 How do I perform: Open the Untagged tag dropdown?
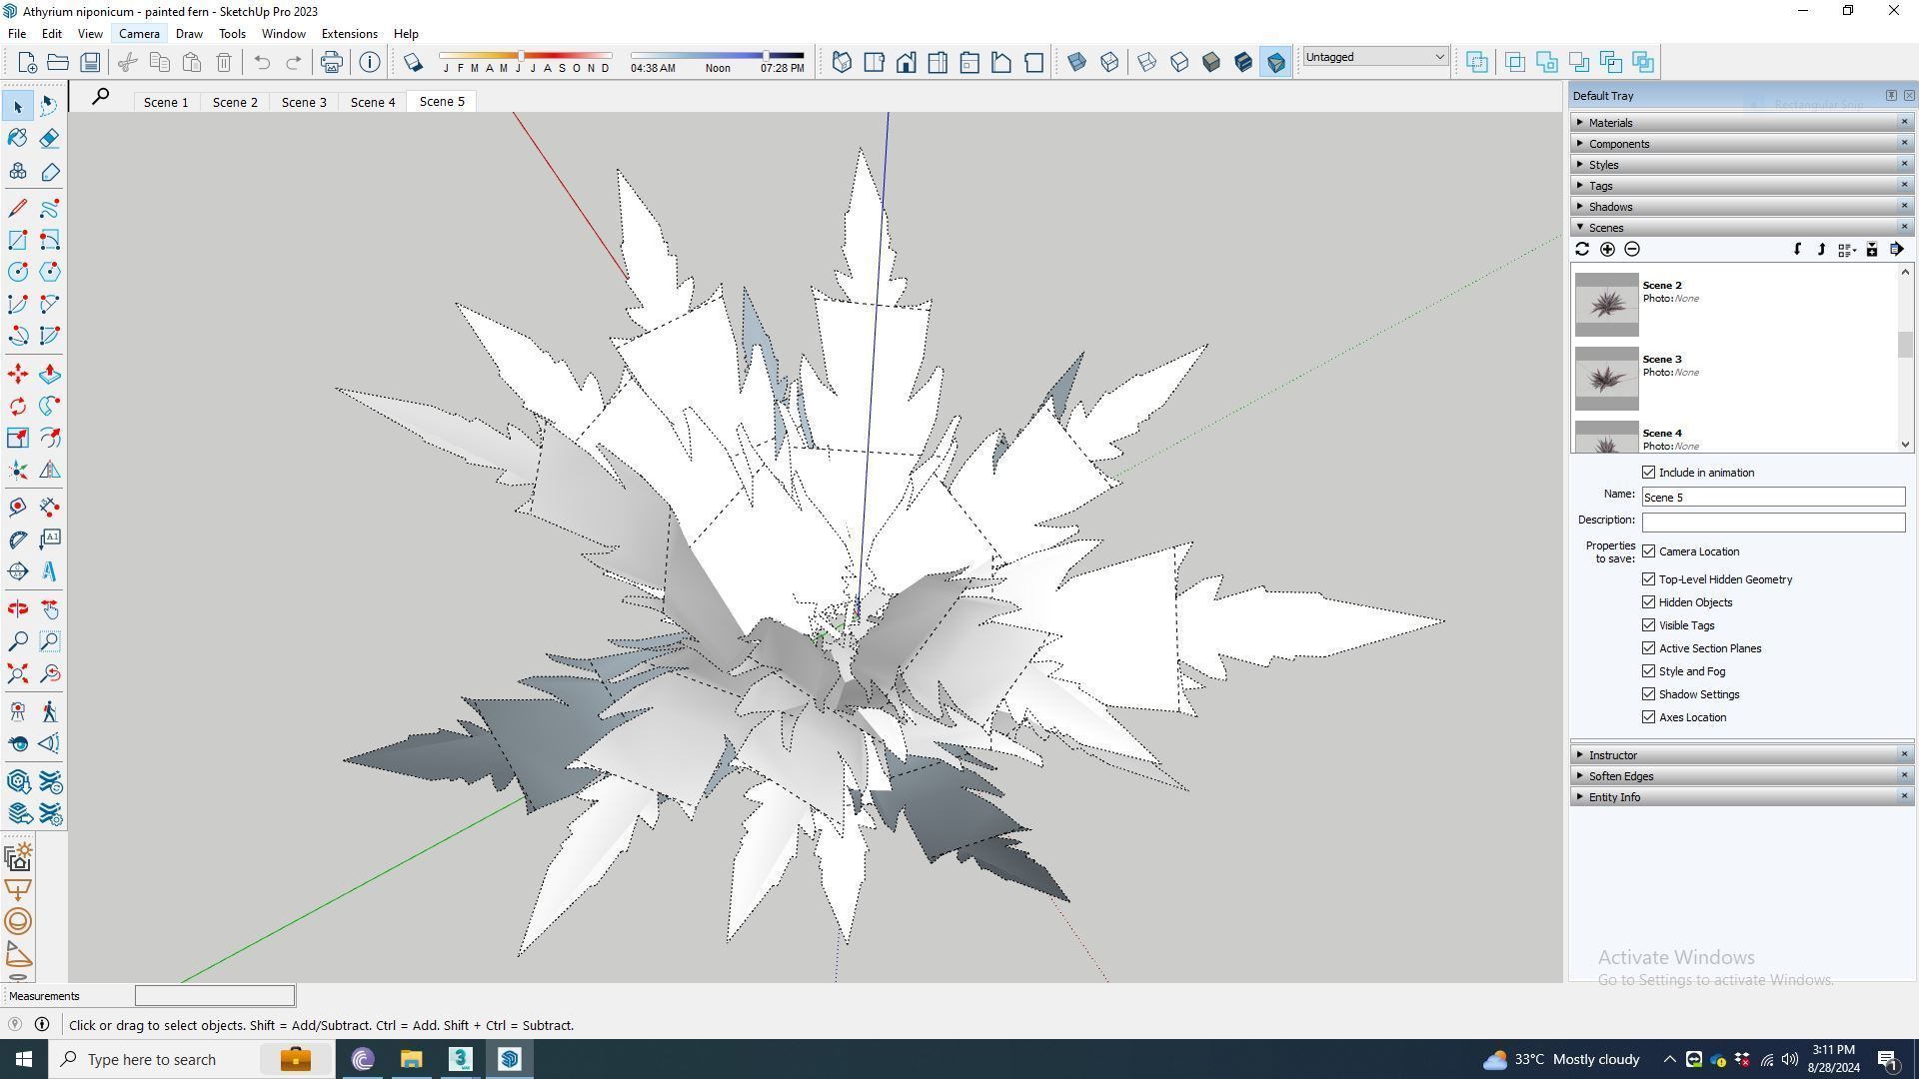1375,57
